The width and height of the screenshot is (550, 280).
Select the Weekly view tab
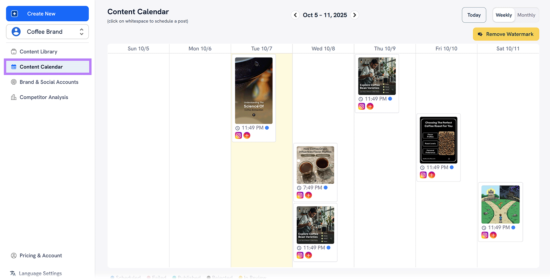(504, 15)
